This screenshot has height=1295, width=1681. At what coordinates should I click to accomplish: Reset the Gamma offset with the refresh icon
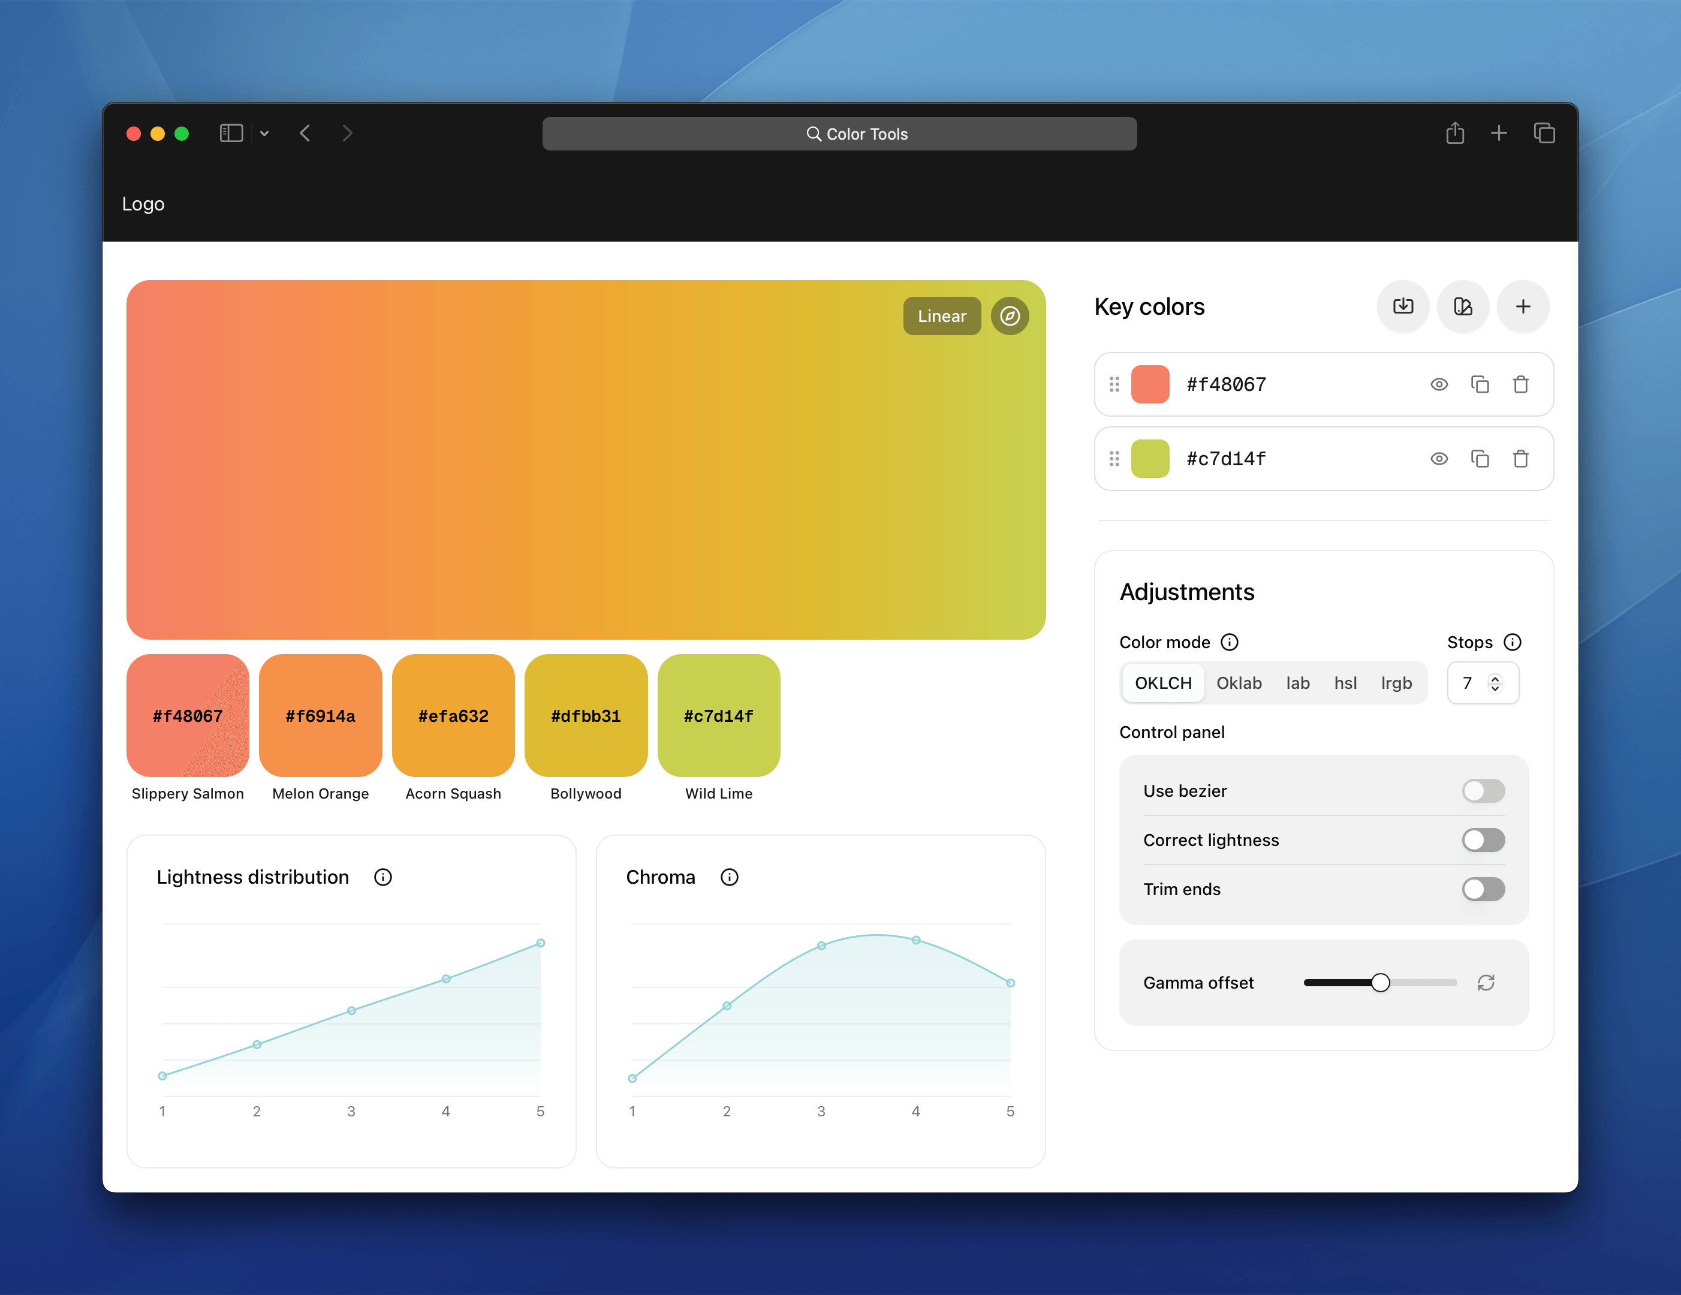[1486, 983]
